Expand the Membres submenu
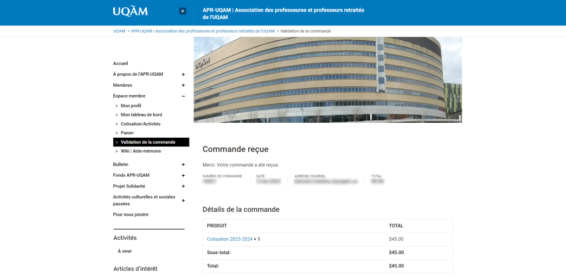This screenshot has width=566, height=278. [183, 86]
